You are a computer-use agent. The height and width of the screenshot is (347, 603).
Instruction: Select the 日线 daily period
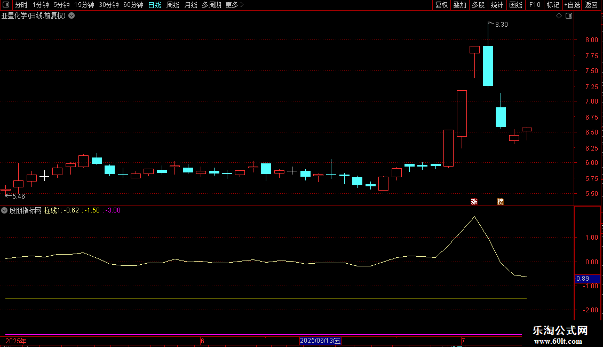pyautogui.click(x=155, y=5)
